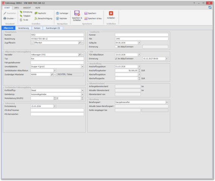Open the Getriebetyp dropdown
215x181 pixels.
point(82,94)
